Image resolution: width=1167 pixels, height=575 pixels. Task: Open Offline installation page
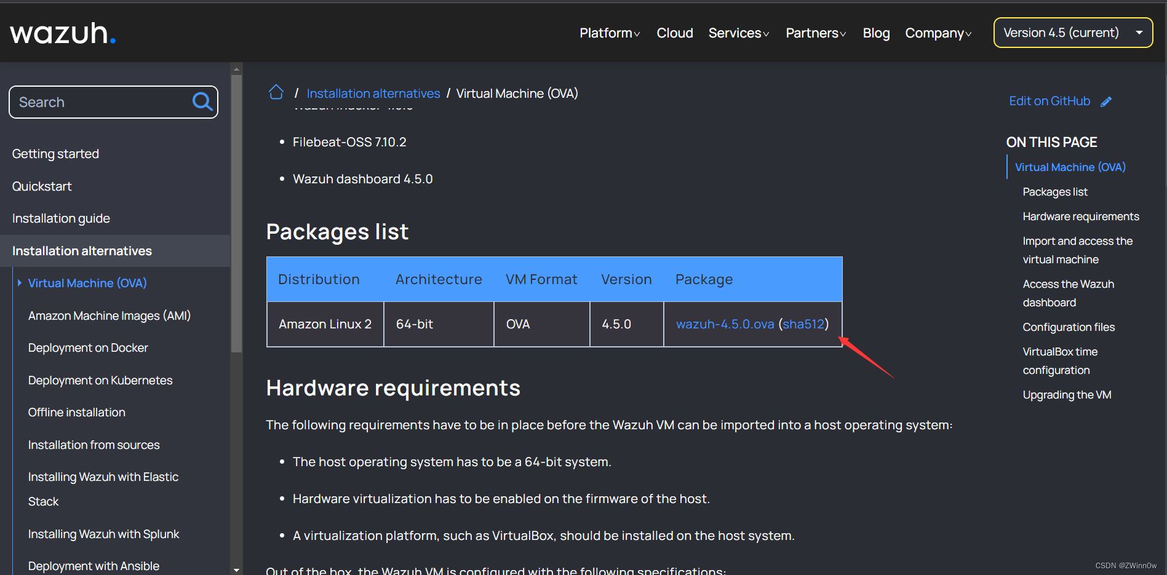click(77, 412)
